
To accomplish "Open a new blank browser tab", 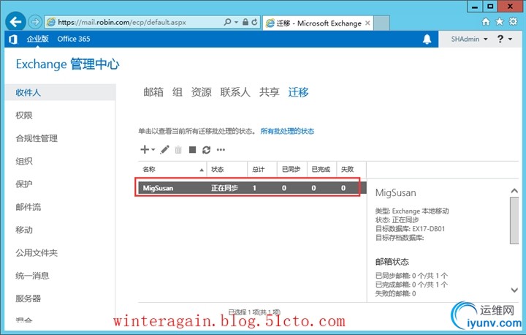I will [x=382, y=23].
